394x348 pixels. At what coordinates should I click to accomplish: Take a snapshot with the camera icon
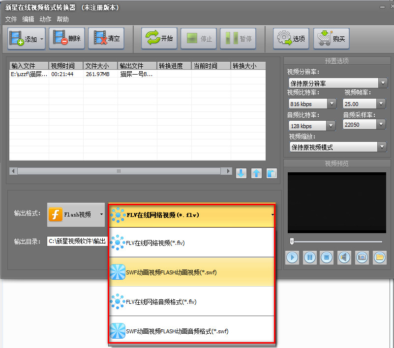(362, 258)
